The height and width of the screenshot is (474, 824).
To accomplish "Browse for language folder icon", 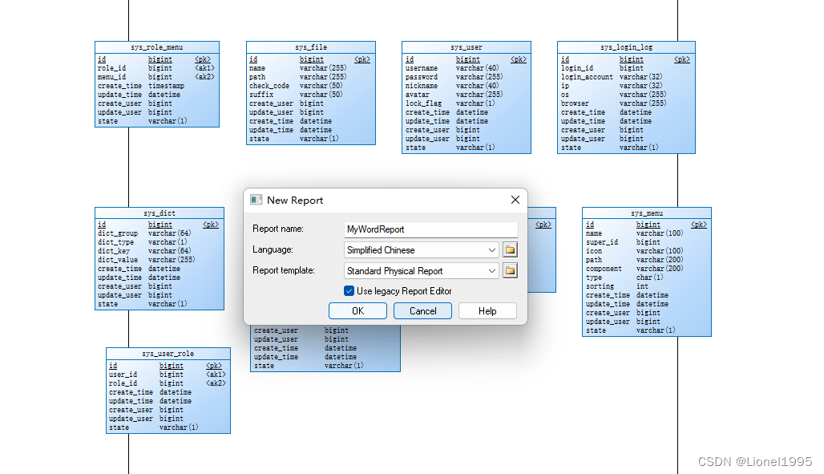I will click(510, 250).
